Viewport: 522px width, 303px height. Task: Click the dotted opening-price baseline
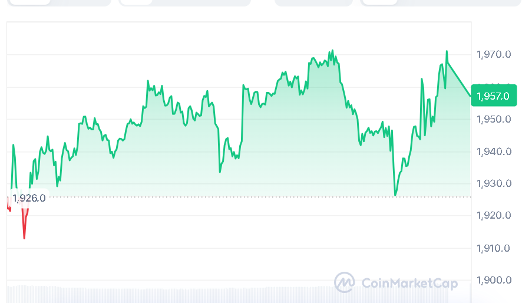pos(236,197)
